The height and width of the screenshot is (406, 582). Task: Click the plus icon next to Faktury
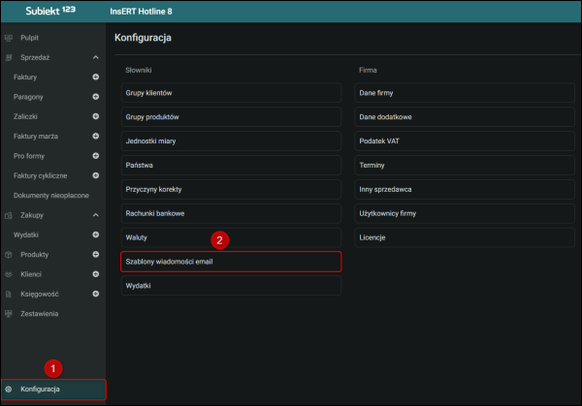click(95, 77)
